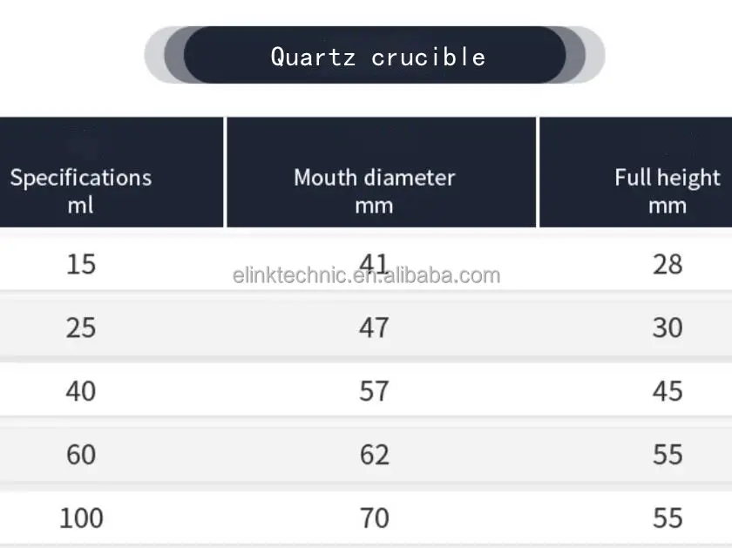Click the Full height mm column header
Viewport: 732px width, 548px height.
pos(667,191)
